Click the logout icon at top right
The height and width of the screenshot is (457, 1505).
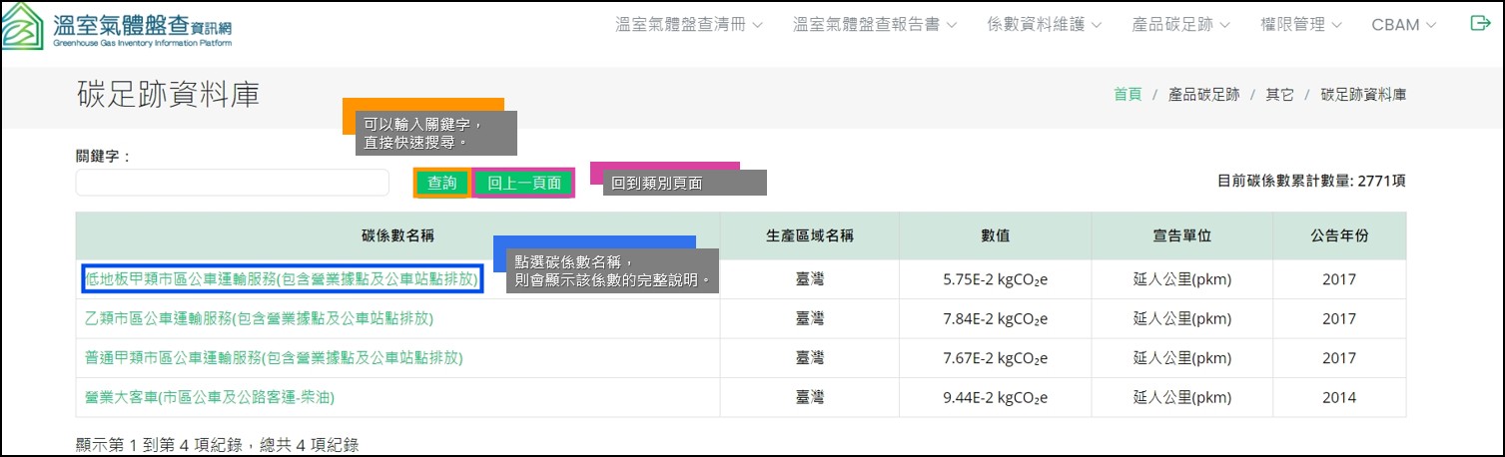tap(1480, 24)
